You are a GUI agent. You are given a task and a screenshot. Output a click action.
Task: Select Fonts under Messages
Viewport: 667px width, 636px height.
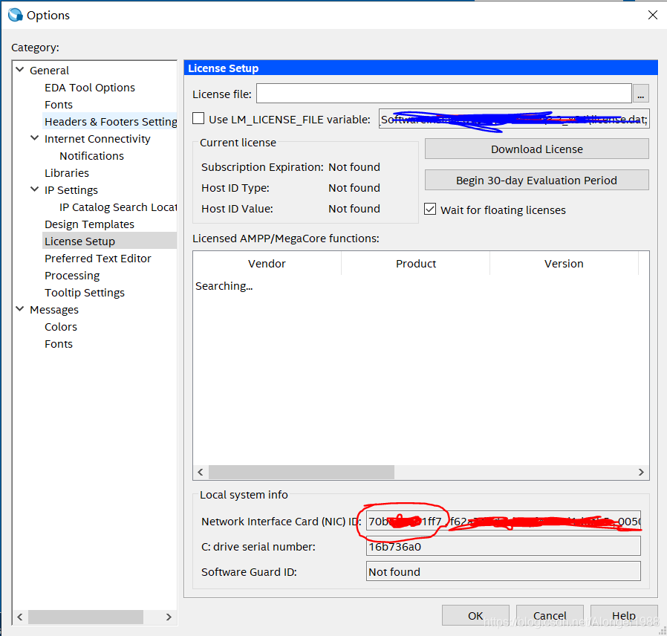59,344
